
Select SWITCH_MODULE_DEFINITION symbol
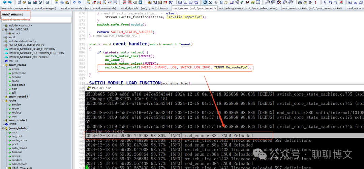(29, 57)
